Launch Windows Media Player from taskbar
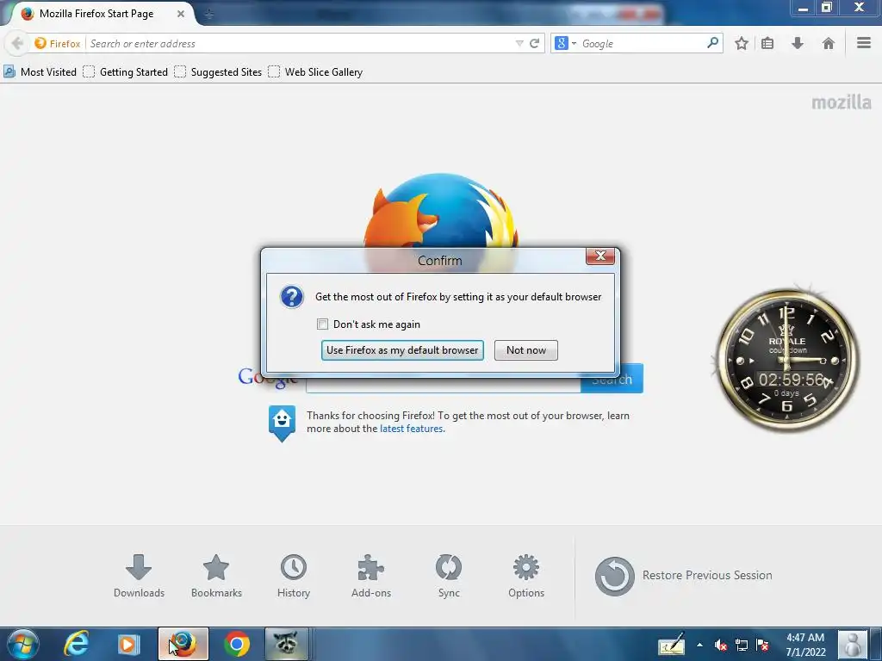 tap(128, 644)
